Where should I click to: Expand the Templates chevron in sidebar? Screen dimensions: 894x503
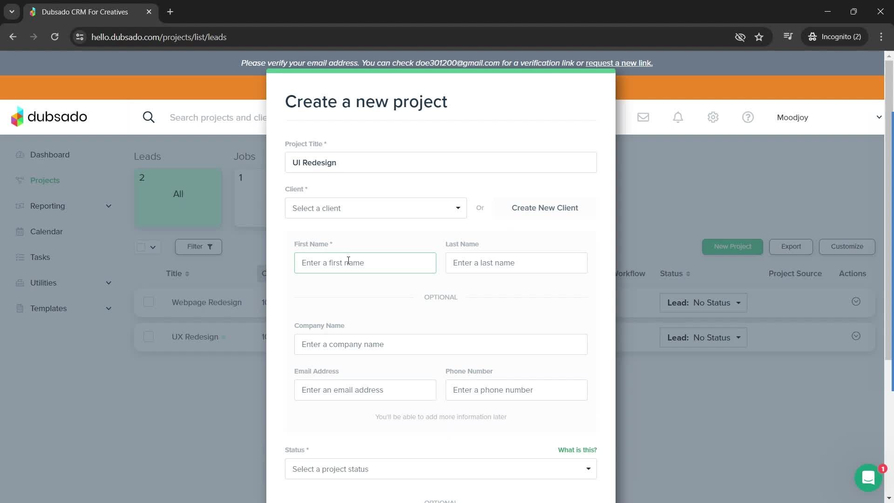(108, 308)
